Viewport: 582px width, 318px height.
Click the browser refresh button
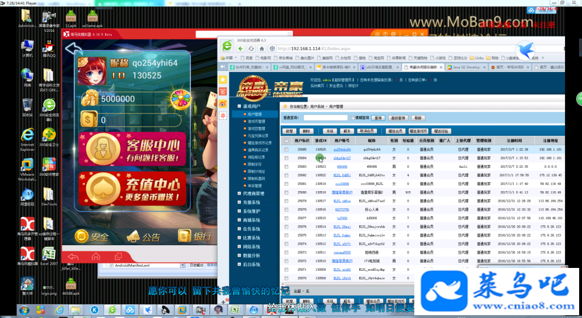tap(251, 49)
